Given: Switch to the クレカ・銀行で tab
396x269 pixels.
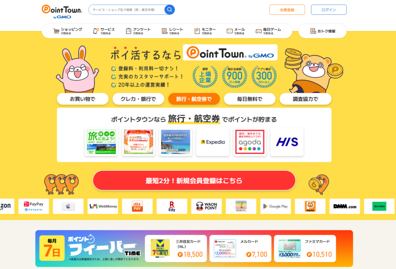Looking at the screenshot, I should [138, 99].
